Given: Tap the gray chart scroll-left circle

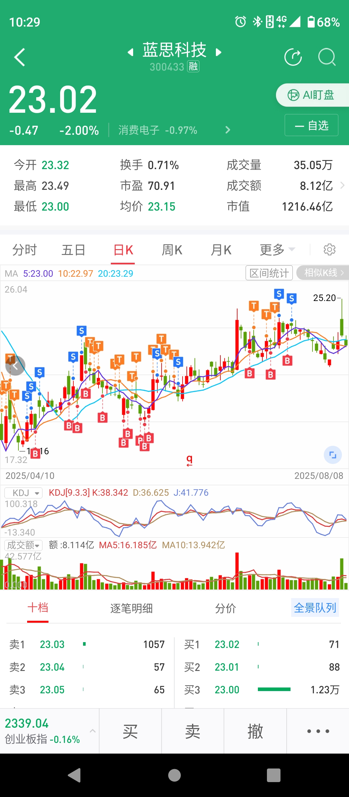Looking at the screenshot, I should [16, 366].
